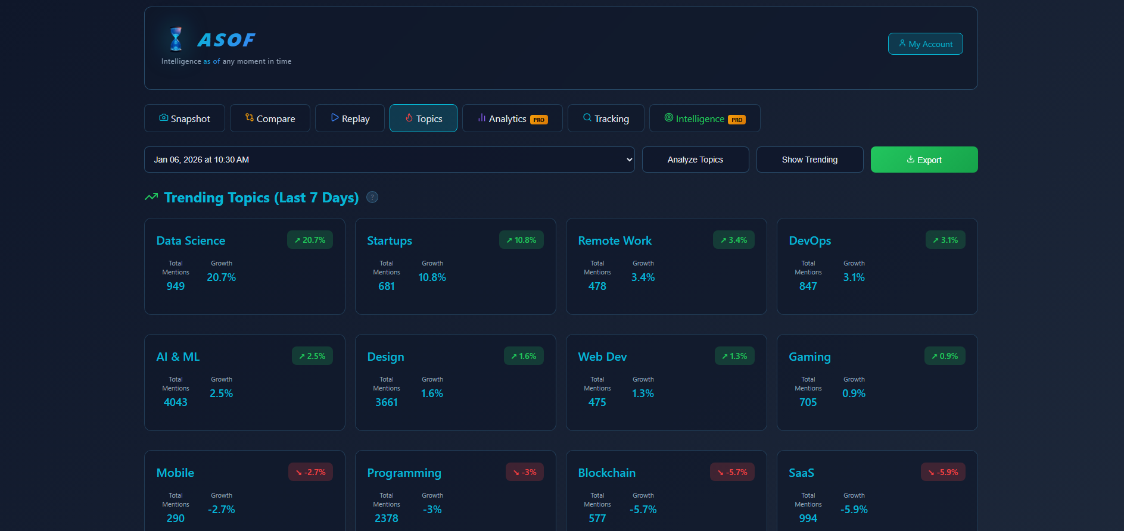The image size is (1124, 531).
Task: Click the help question-mark icon beside Trending Topics
Action: [372, 197]
